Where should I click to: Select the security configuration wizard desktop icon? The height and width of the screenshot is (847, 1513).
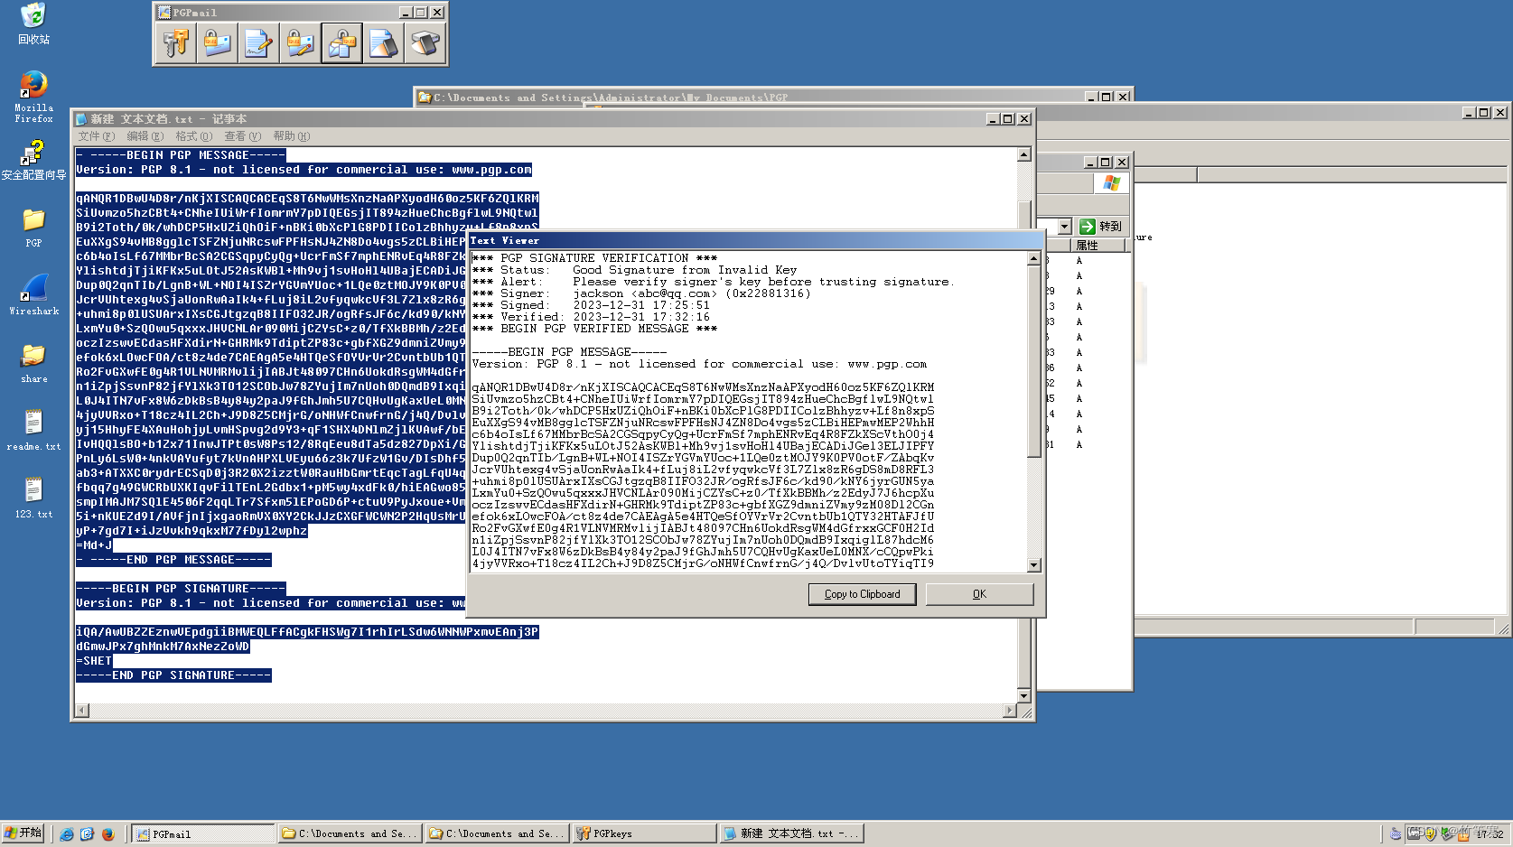click(33, 160)
